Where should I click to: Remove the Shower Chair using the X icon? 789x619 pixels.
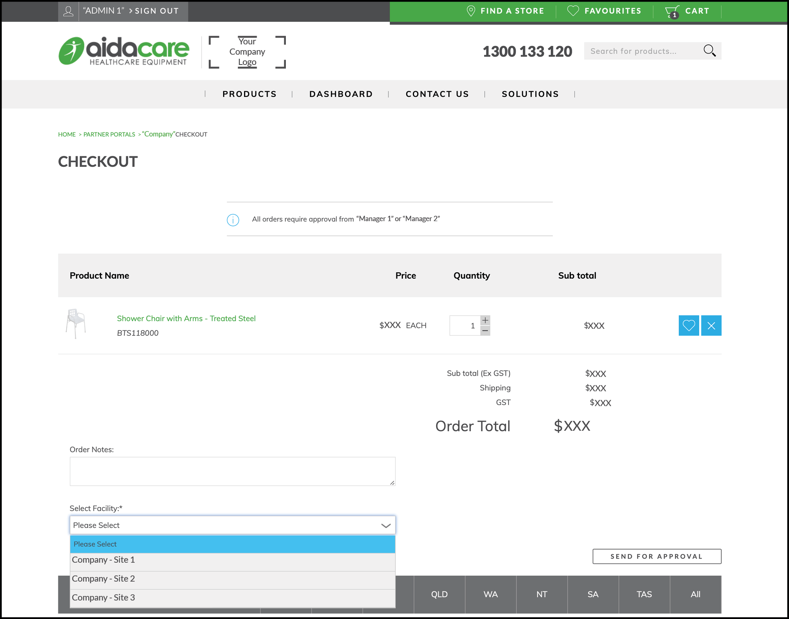[711, 325]
